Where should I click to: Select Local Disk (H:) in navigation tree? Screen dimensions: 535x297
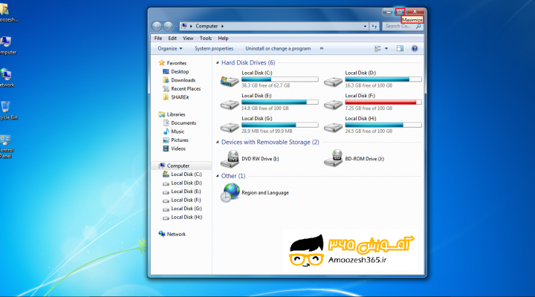pyautogui.click(x=183, y=218)
